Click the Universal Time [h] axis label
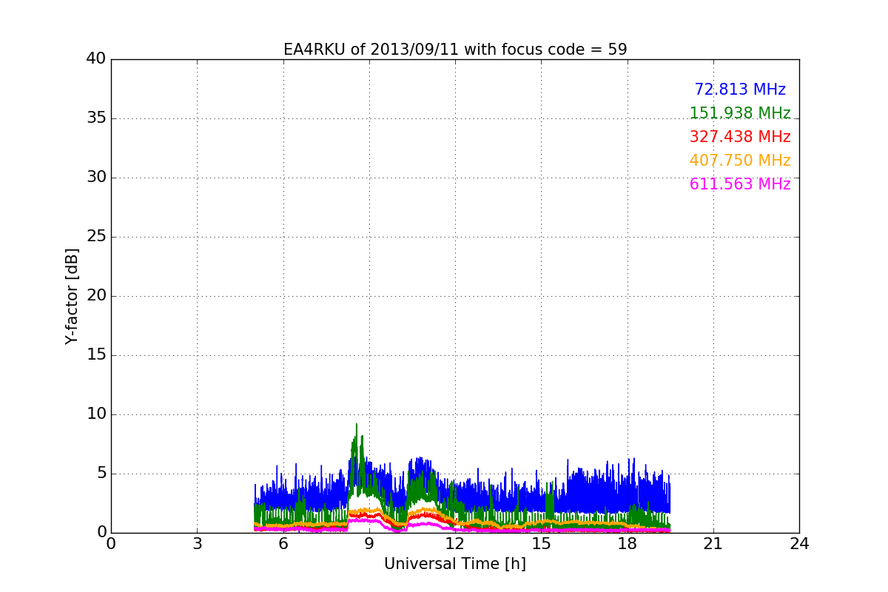The width and height of the screenshot is (888, 592). click(455, 564)
